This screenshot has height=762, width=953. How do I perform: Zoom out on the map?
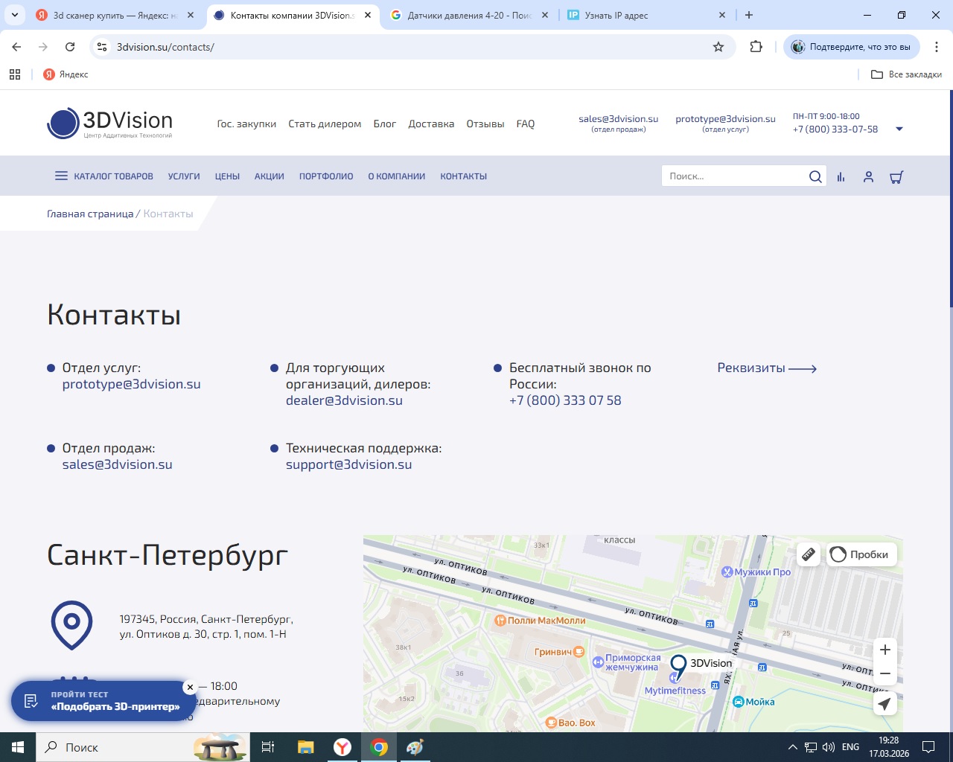885,673
